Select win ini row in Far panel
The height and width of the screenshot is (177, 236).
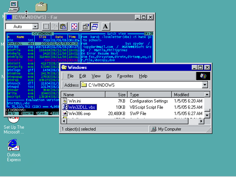(43, 40)
